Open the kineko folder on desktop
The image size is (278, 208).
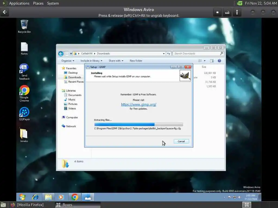tap(24, 135)
